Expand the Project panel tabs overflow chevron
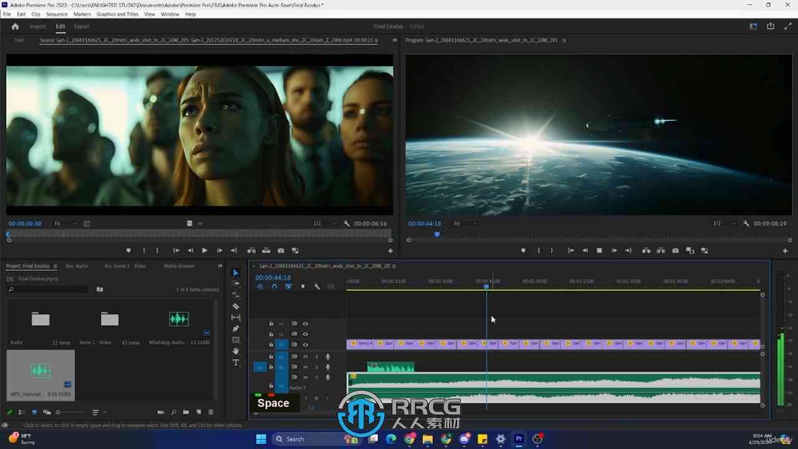Viewport: 798px width, 449px height. pyautogui.click(x=219, y=266)
